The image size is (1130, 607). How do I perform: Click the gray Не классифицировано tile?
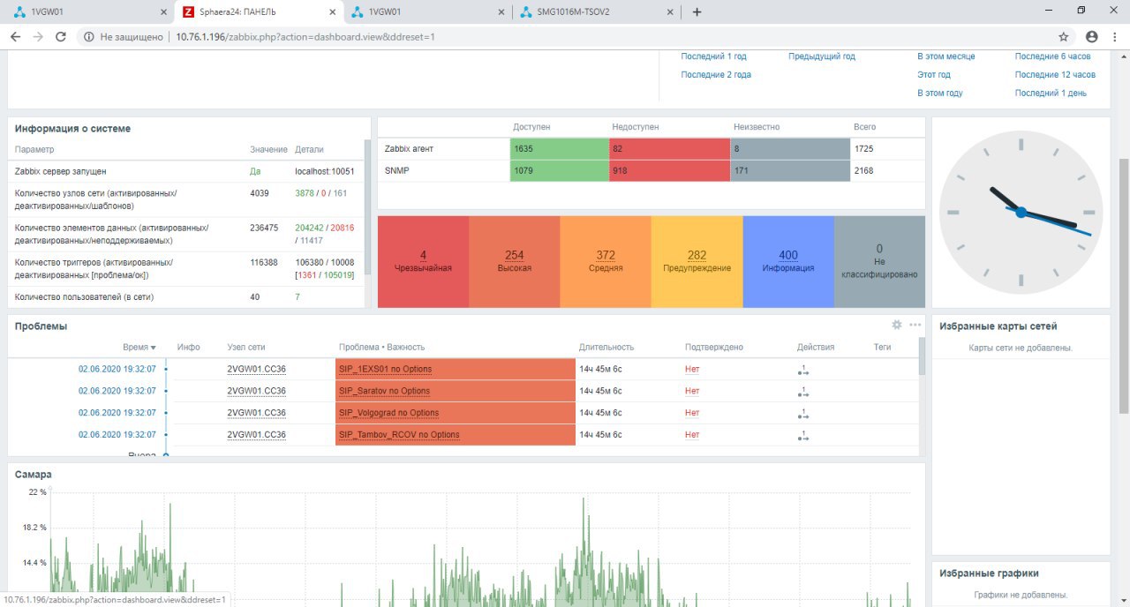[879, 261]
